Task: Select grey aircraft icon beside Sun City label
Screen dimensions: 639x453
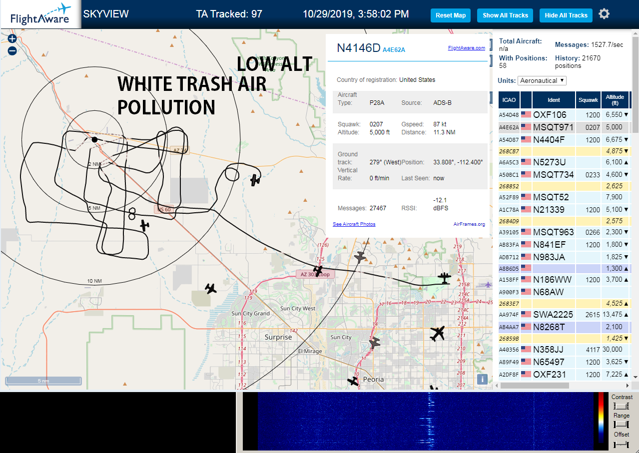Action: point(374,342)
